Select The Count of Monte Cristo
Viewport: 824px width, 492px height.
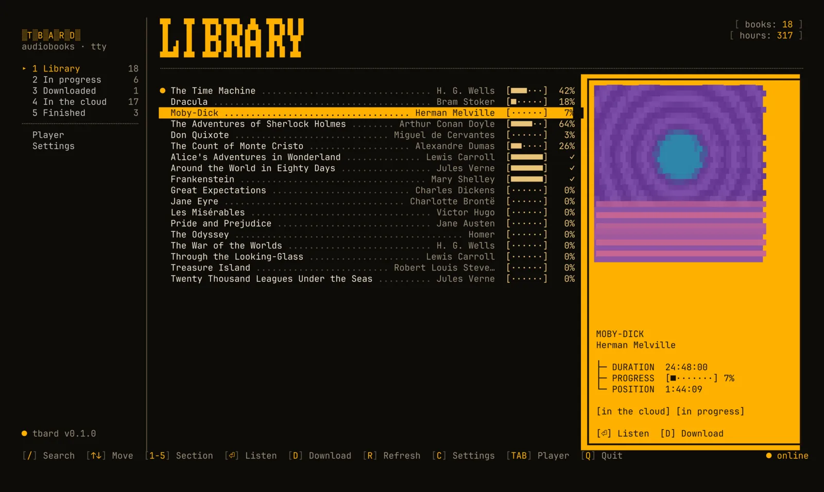click(x=367, y=146)
